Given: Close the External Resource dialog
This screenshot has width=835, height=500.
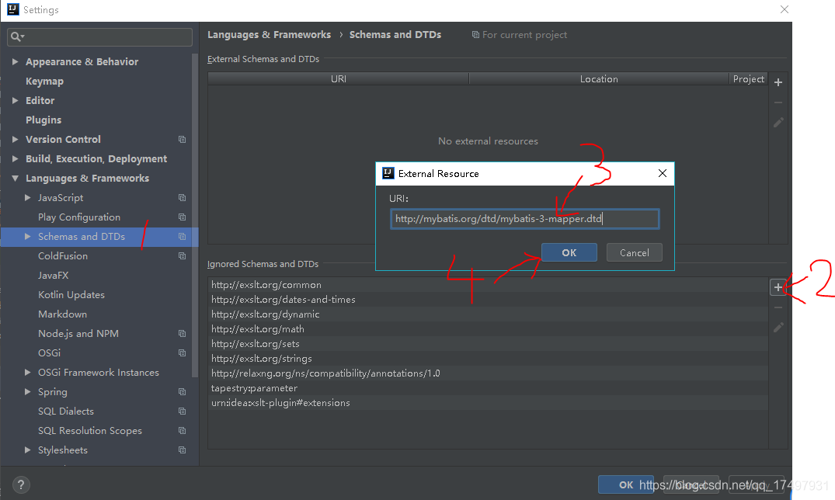Looking at the screenshot, I should (x=662, y=174).
